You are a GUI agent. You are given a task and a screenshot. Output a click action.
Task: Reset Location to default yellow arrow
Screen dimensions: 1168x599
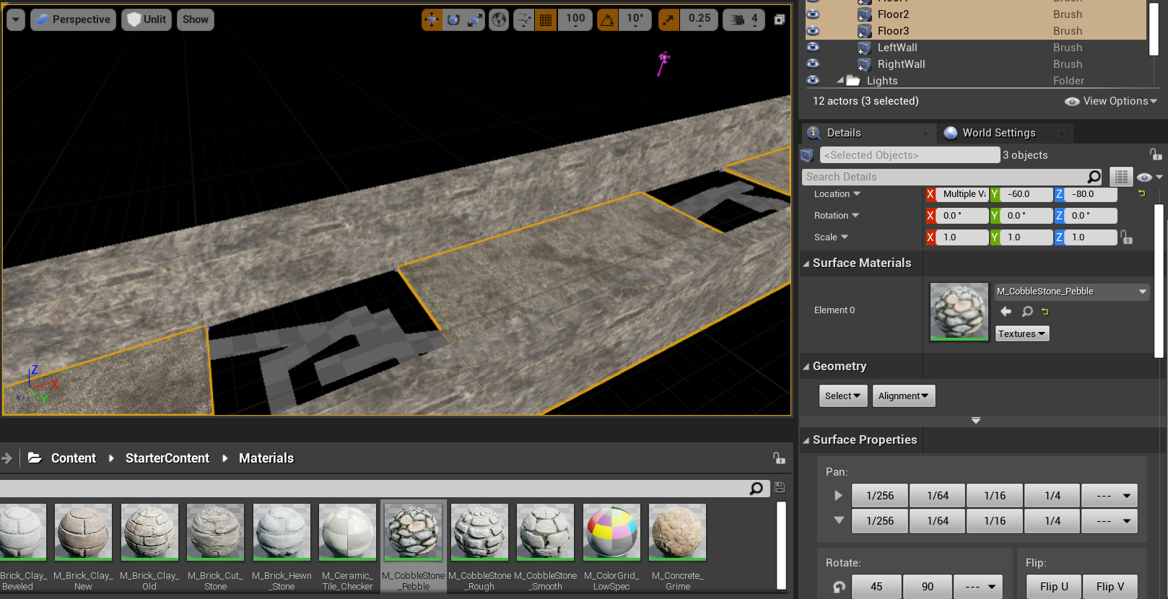coord(1141,193)
